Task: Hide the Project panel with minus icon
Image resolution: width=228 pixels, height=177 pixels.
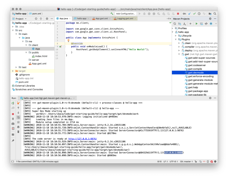Action: coord(52,19)
